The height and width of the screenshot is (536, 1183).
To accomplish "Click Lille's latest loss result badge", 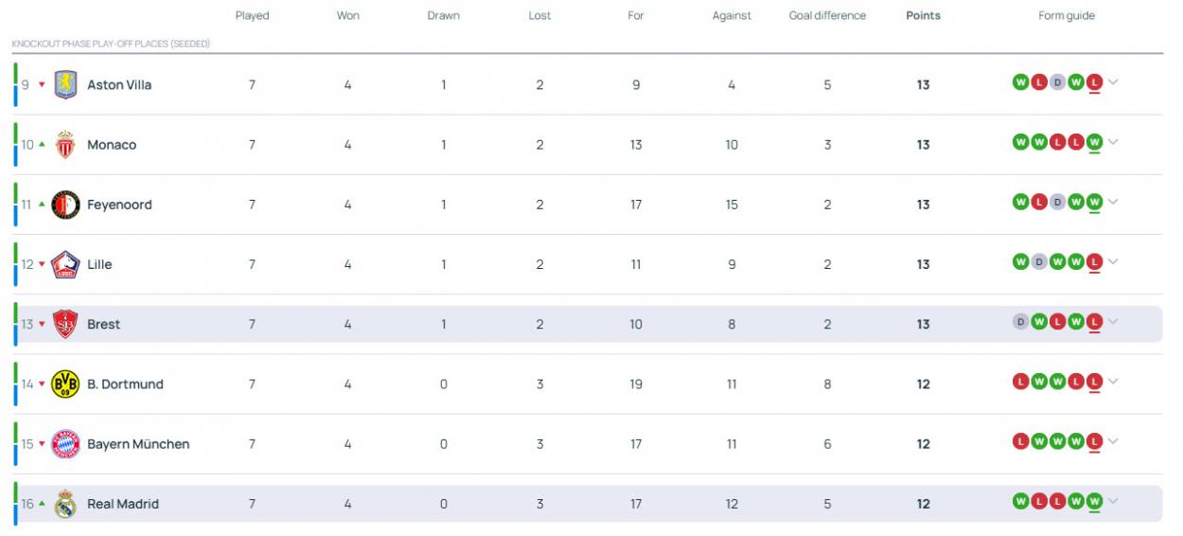I will coord(1095,262).
